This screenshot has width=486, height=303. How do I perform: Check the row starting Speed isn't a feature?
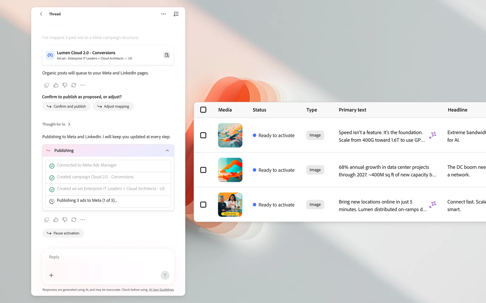203,135
